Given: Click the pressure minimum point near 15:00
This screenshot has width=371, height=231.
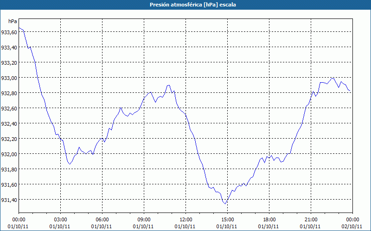Looking at the screenshot, I should 225,204.
